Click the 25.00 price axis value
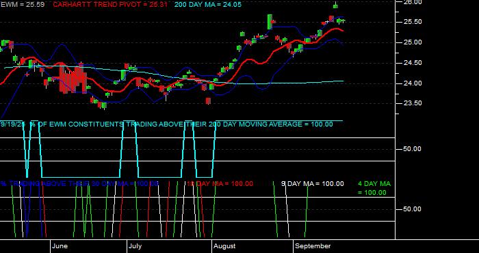This screenshot has width=479, height=253. 413,42
